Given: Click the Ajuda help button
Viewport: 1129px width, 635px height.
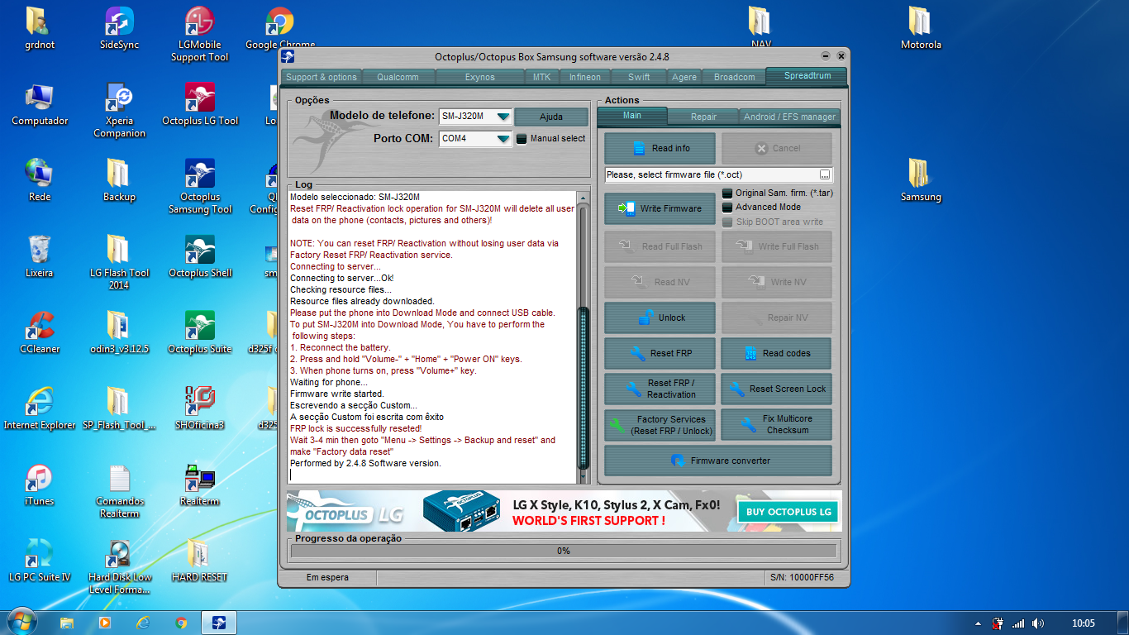Looking at the screenshot, I should pyautogui.click(x=551, y=117).
